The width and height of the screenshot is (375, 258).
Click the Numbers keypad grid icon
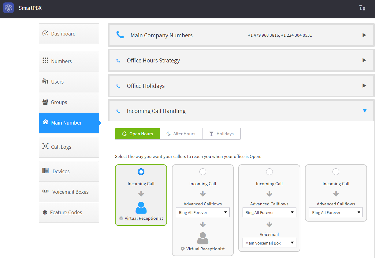pyautogui.click(x=45, y=61)
